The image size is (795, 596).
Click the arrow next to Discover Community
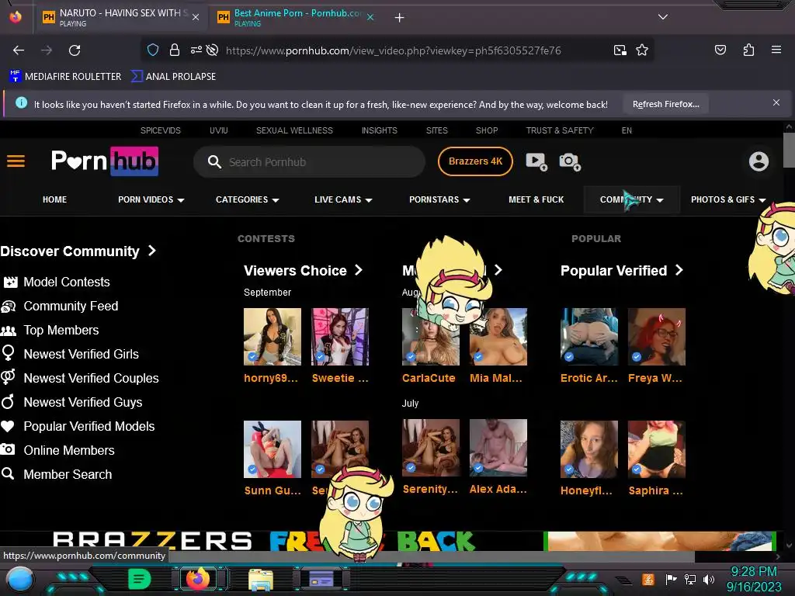pos(151,251)
